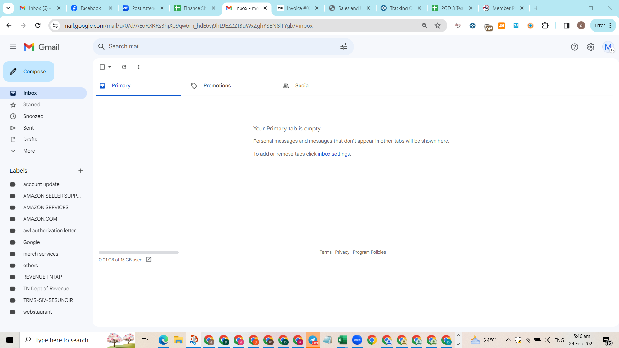Open search options filter icon
The width and height of the screenshot is (619, 348).
[344, 46]
